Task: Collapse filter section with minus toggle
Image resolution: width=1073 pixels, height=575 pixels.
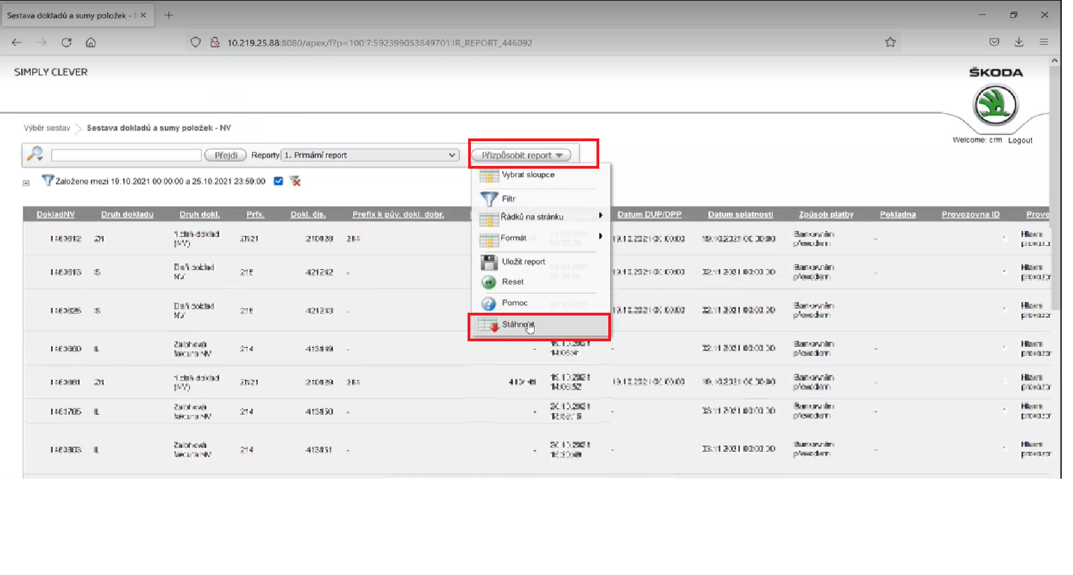Action: click(26, 183)
